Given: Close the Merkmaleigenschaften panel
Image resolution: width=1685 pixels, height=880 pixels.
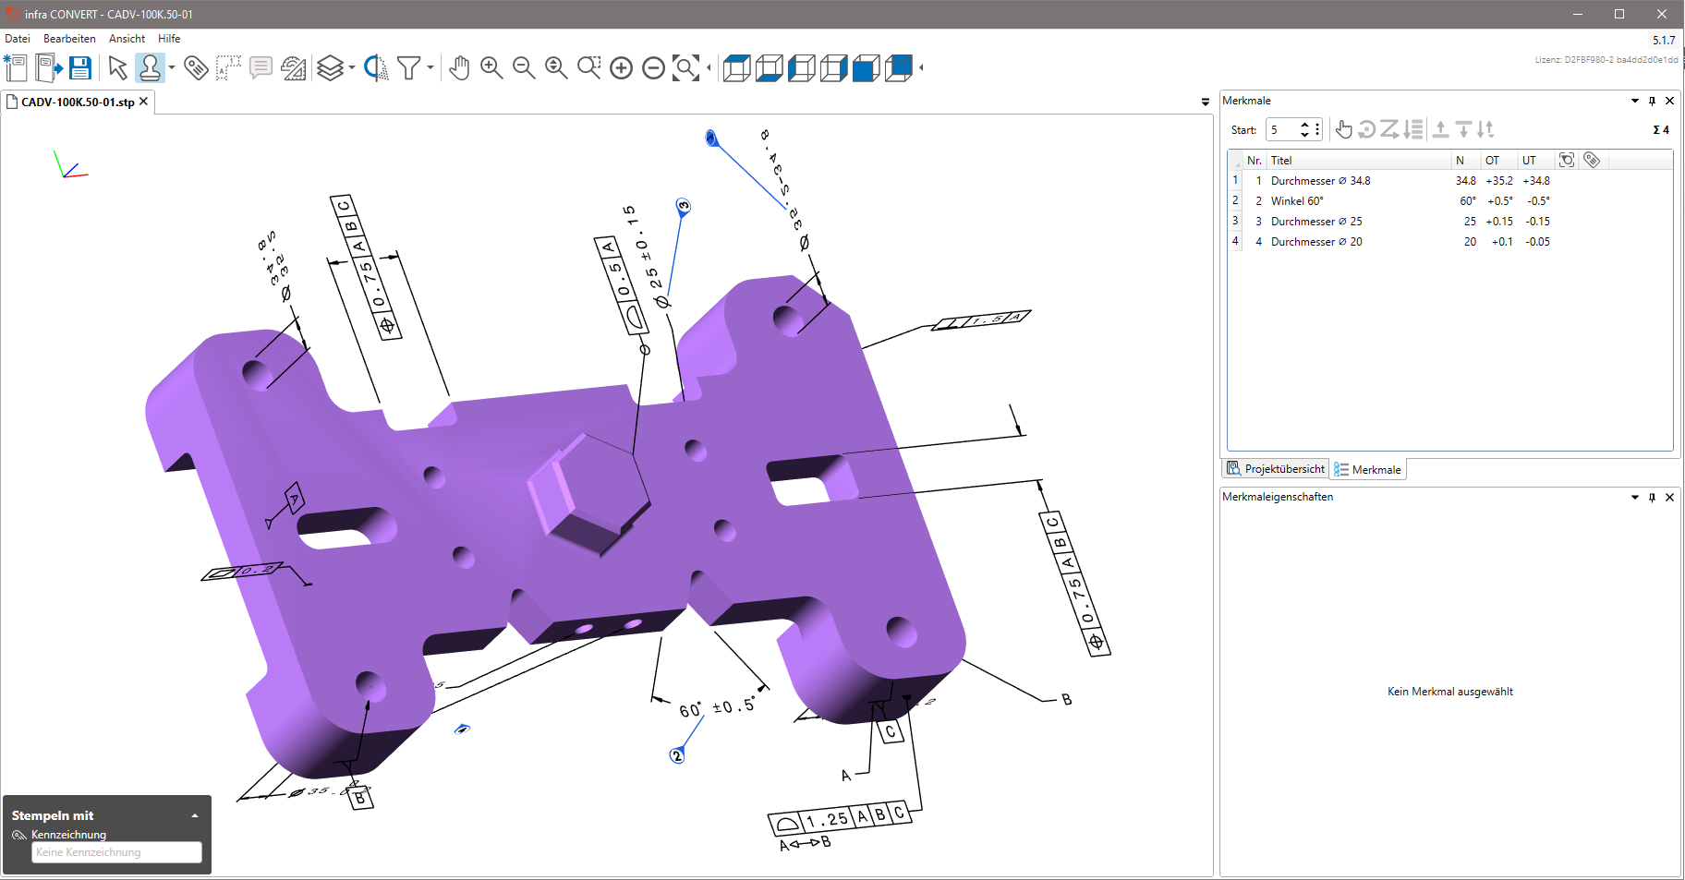Looking at the screenshot, I should [1669, 497].
